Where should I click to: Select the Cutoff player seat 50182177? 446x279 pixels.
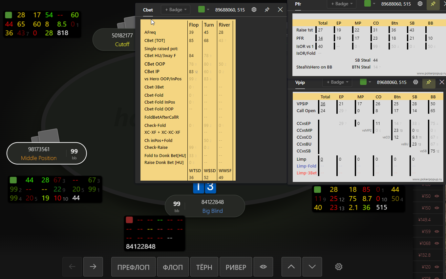(x=122, y=39)
